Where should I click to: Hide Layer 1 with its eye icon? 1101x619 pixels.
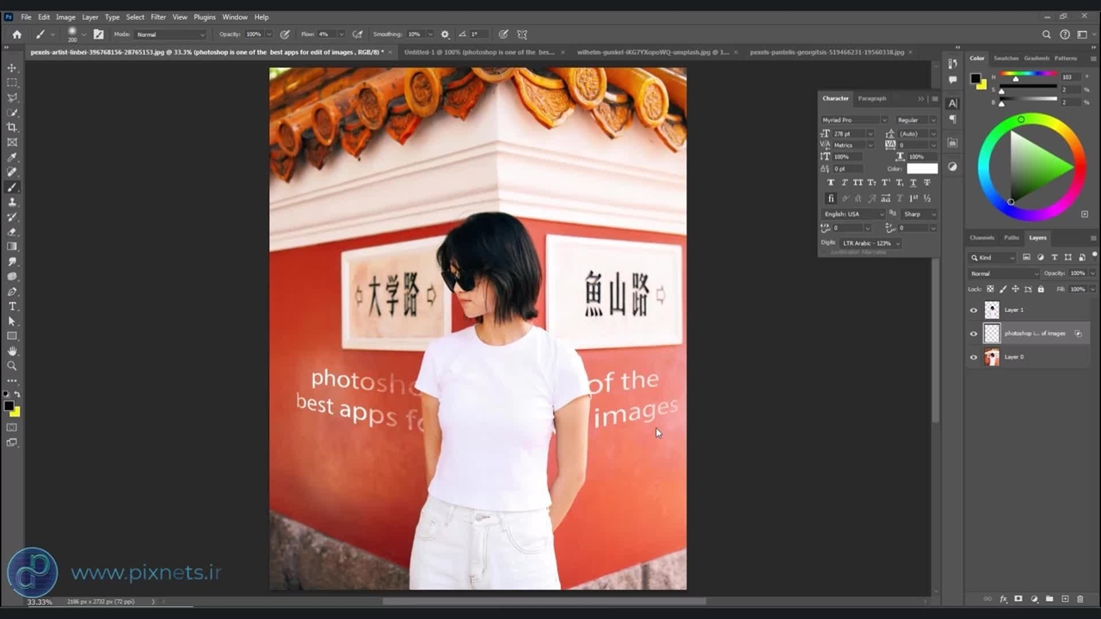(974, 309)
